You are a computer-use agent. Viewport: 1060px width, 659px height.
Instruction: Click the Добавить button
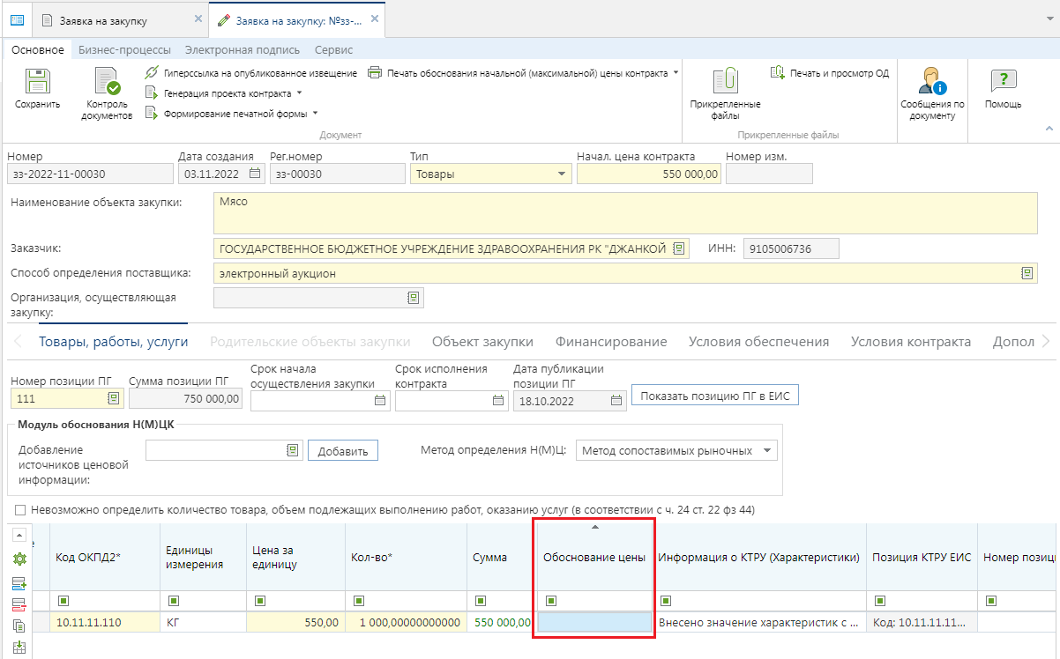(x=343, y=451)
